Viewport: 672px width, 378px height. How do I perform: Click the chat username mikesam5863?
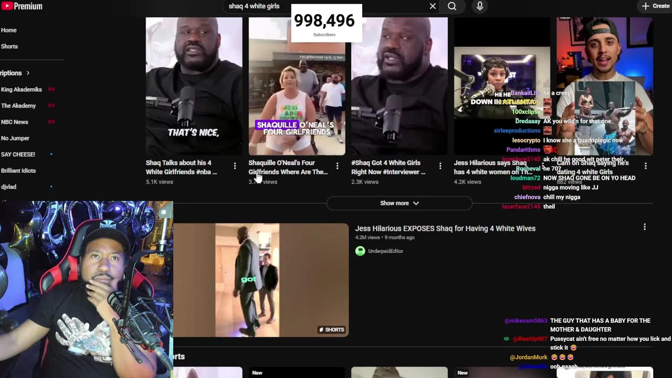click(x=526, y=321)
